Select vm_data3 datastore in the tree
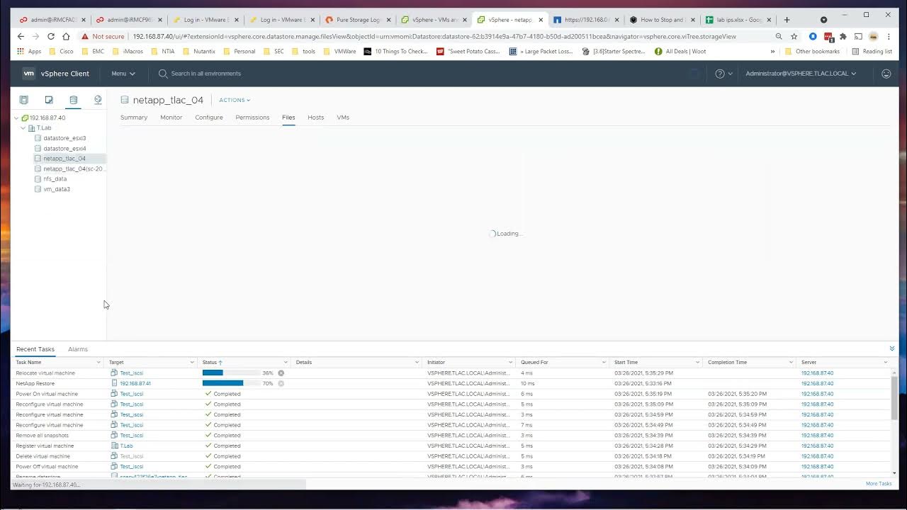907x510 pixels. [57, 189]
